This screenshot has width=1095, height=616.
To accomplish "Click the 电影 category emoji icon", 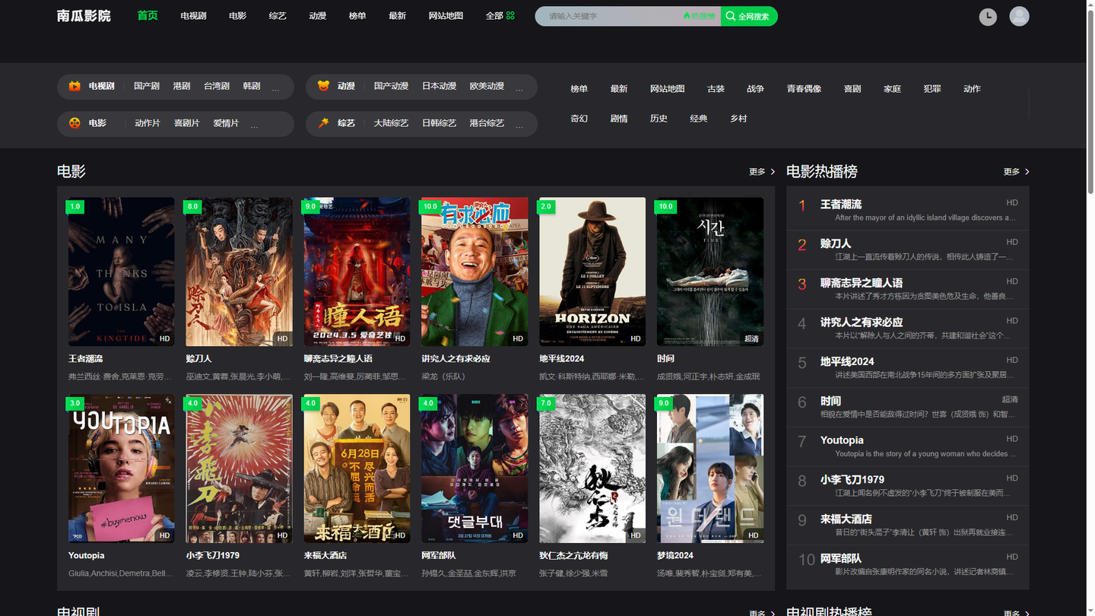I will coord(75,122).
